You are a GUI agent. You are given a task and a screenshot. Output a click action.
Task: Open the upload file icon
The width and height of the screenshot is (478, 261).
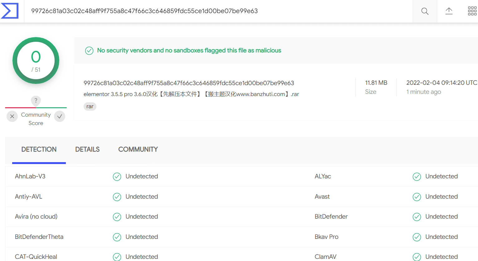449,11
